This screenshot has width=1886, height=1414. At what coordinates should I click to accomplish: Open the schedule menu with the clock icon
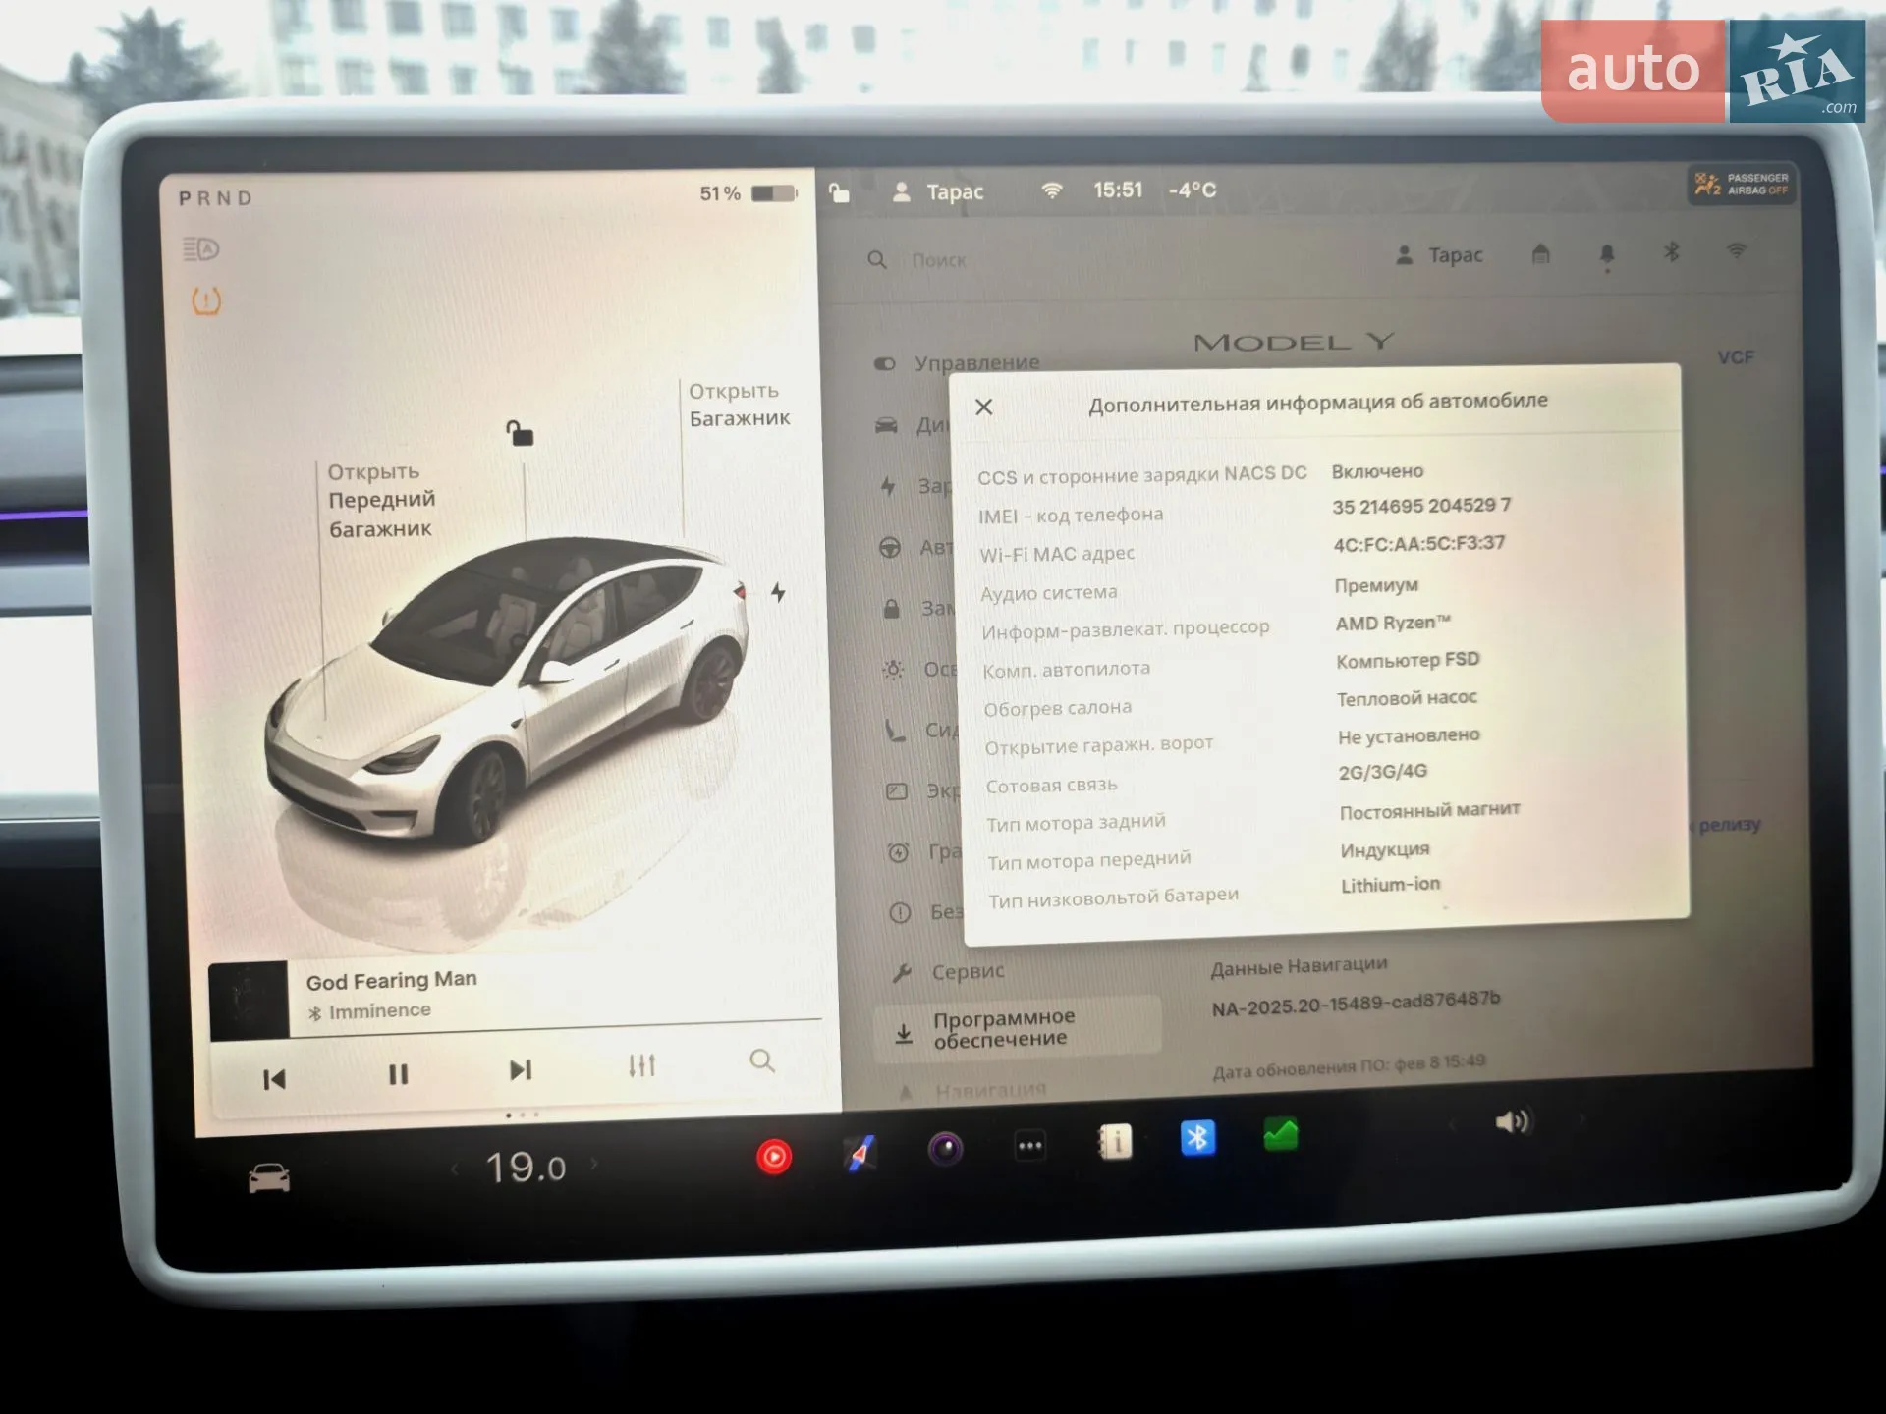click(899, 852)
